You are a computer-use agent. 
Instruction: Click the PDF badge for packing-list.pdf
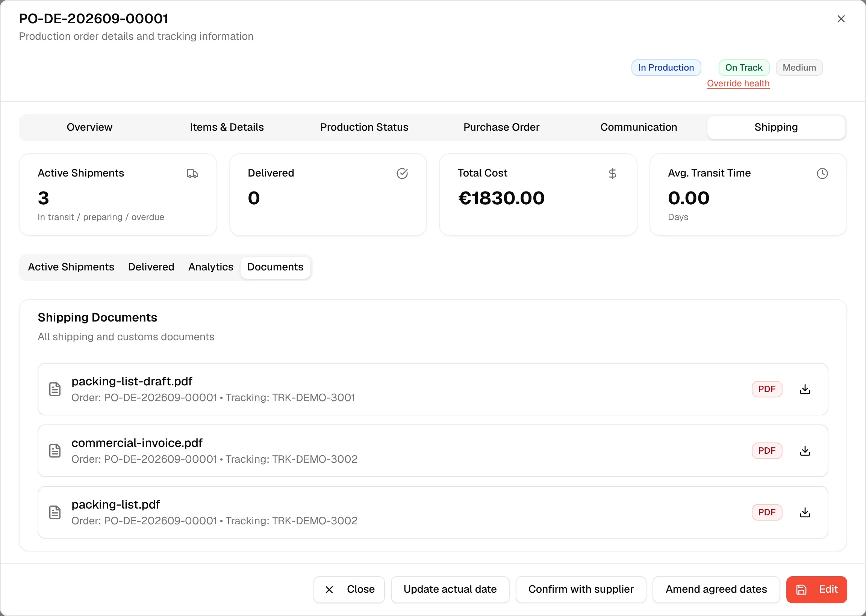pos(767,512)
